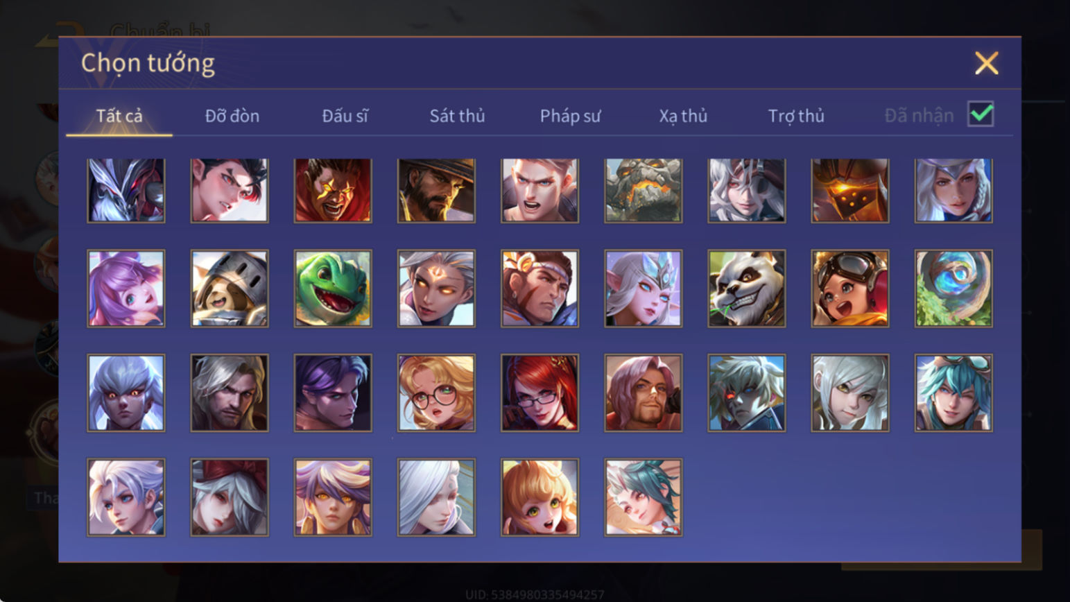Image resolution: width=1070 pixels, height=602 pixels.
Task: Filter heroes by Xạ thủ
Action: click(683, 116)
